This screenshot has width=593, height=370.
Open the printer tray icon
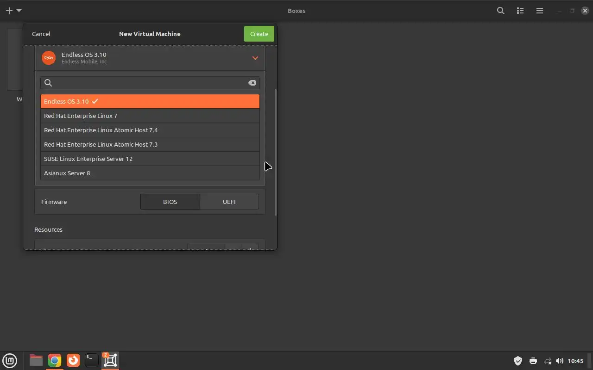533,361
